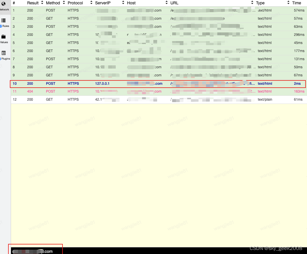The image size is (307, 254).
Task: Click the 63ms time cell
Action: (298, 27)
